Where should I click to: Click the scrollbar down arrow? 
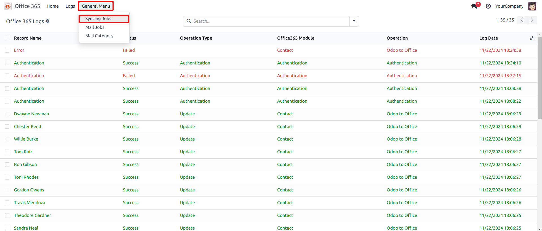[x=539, y=229]
